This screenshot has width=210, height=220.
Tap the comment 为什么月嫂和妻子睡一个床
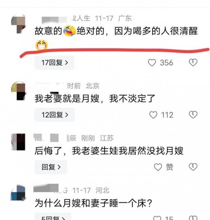93,203
